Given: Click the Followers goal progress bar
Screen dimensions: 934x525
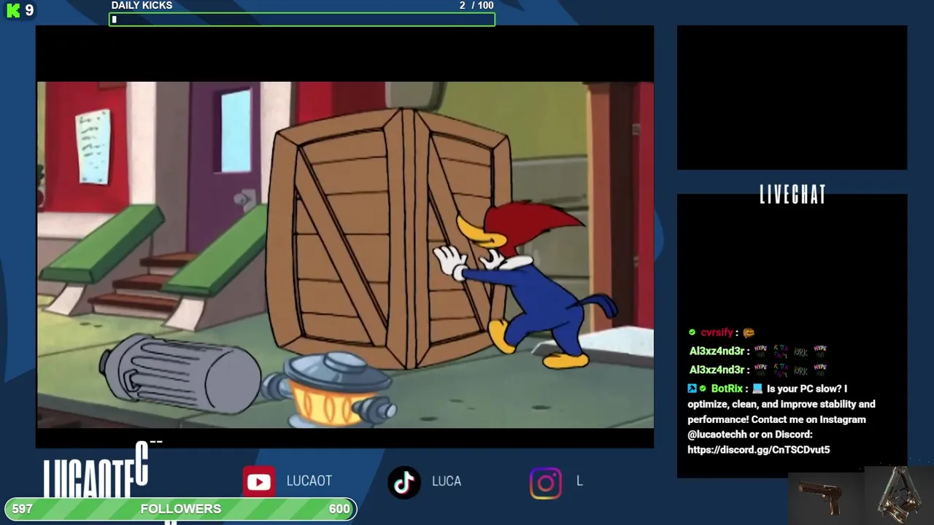Looking at the screenshot, I should click(181, 509).
